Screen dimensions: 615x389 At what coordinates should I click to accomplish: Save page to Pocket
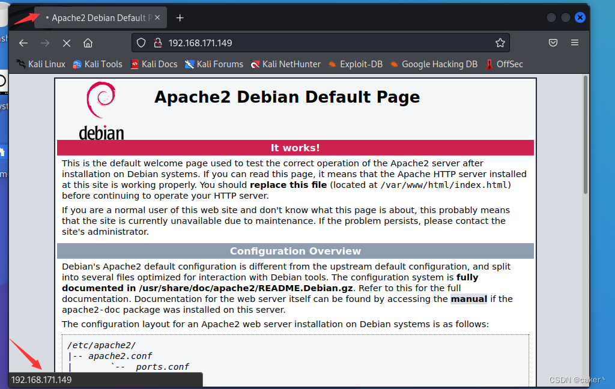[x=553, y=43]
